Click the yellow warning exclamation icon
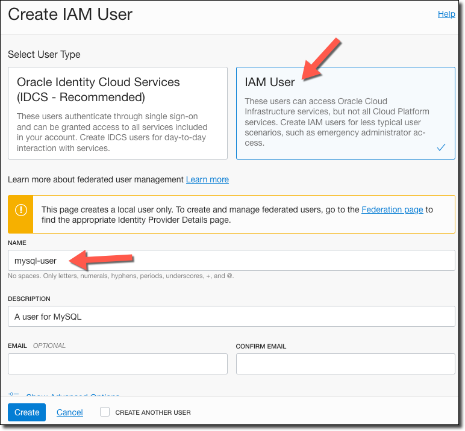This screenshot has width=465, height=431. click(x=21, y=210)
